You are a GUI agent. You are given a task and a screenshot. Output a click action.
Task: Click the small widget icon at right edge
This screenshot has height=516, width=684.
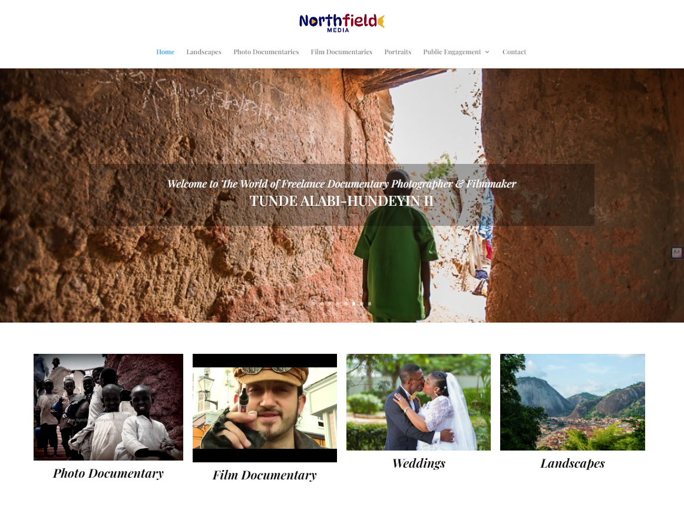pyautogui.click(x=676, y=252)
